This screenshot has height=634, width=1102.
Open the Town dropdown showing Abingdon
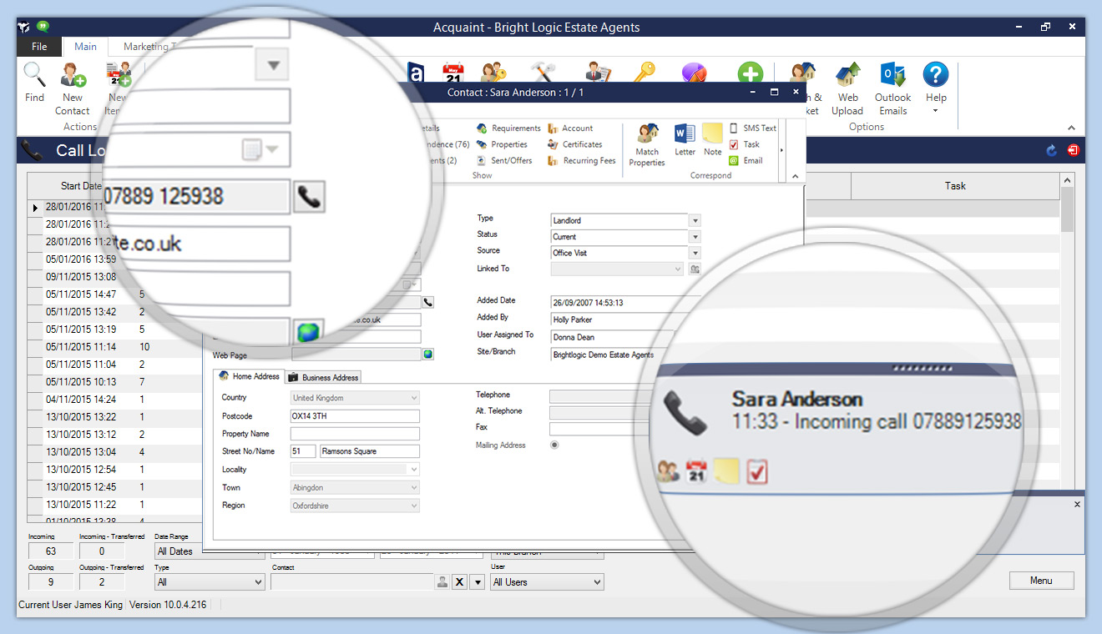pyautogui.click(x=414, y=488)
